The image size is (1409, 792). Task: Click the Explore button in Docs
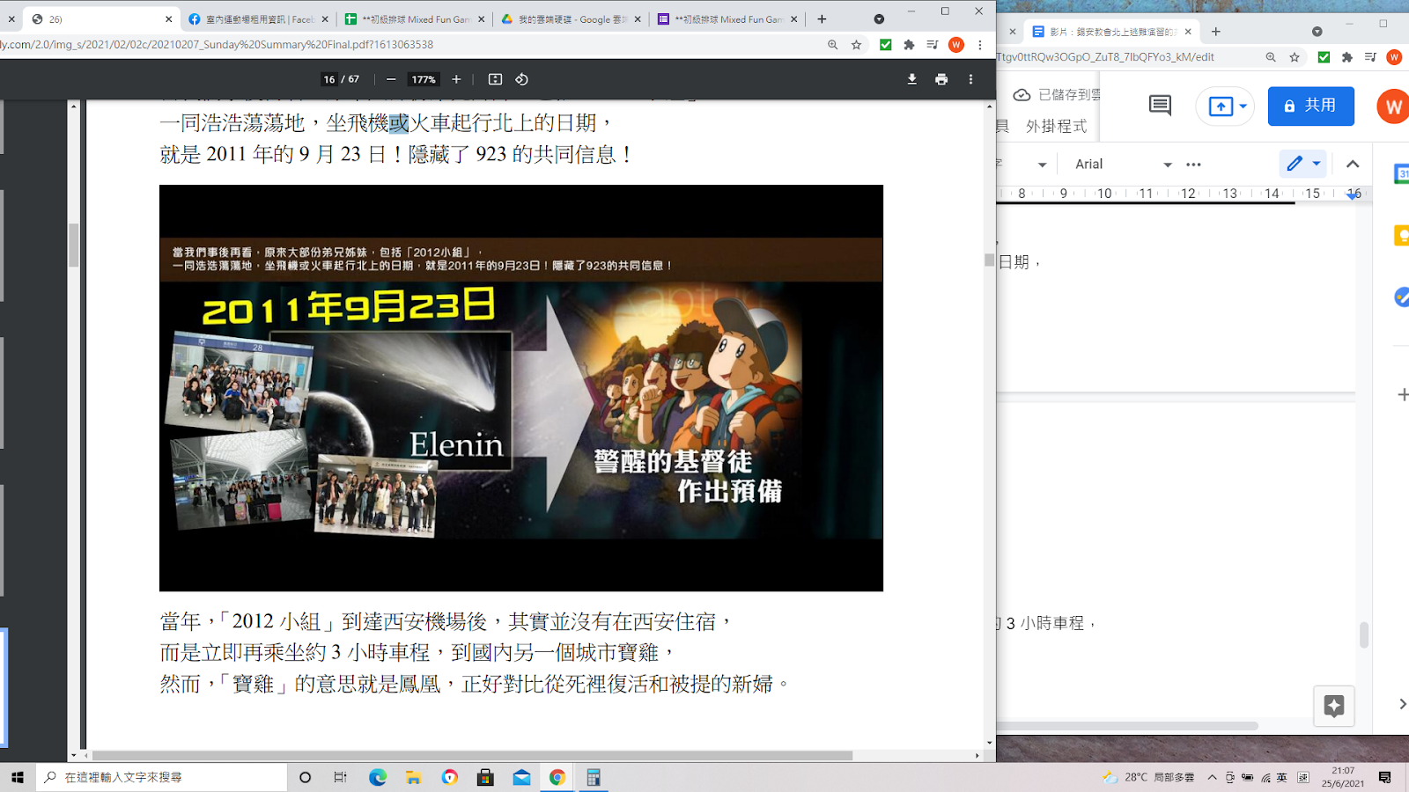click(x=1333, y=706)
